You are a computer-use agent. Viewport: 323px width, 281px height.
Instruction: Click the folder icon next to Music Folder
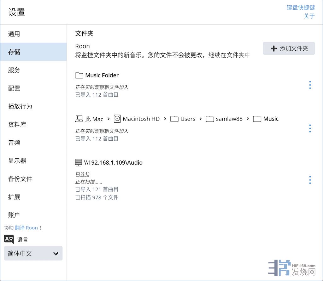coord(79,75)
